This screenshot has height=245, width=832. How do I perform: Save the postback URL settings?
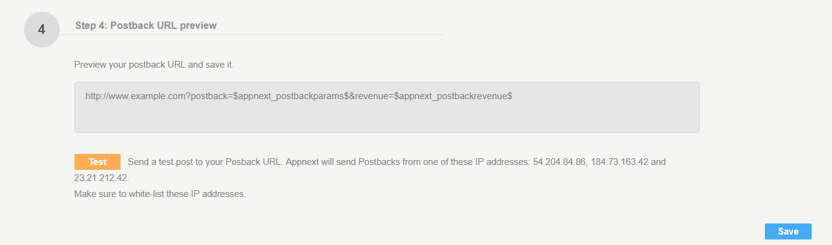[788, 231]
